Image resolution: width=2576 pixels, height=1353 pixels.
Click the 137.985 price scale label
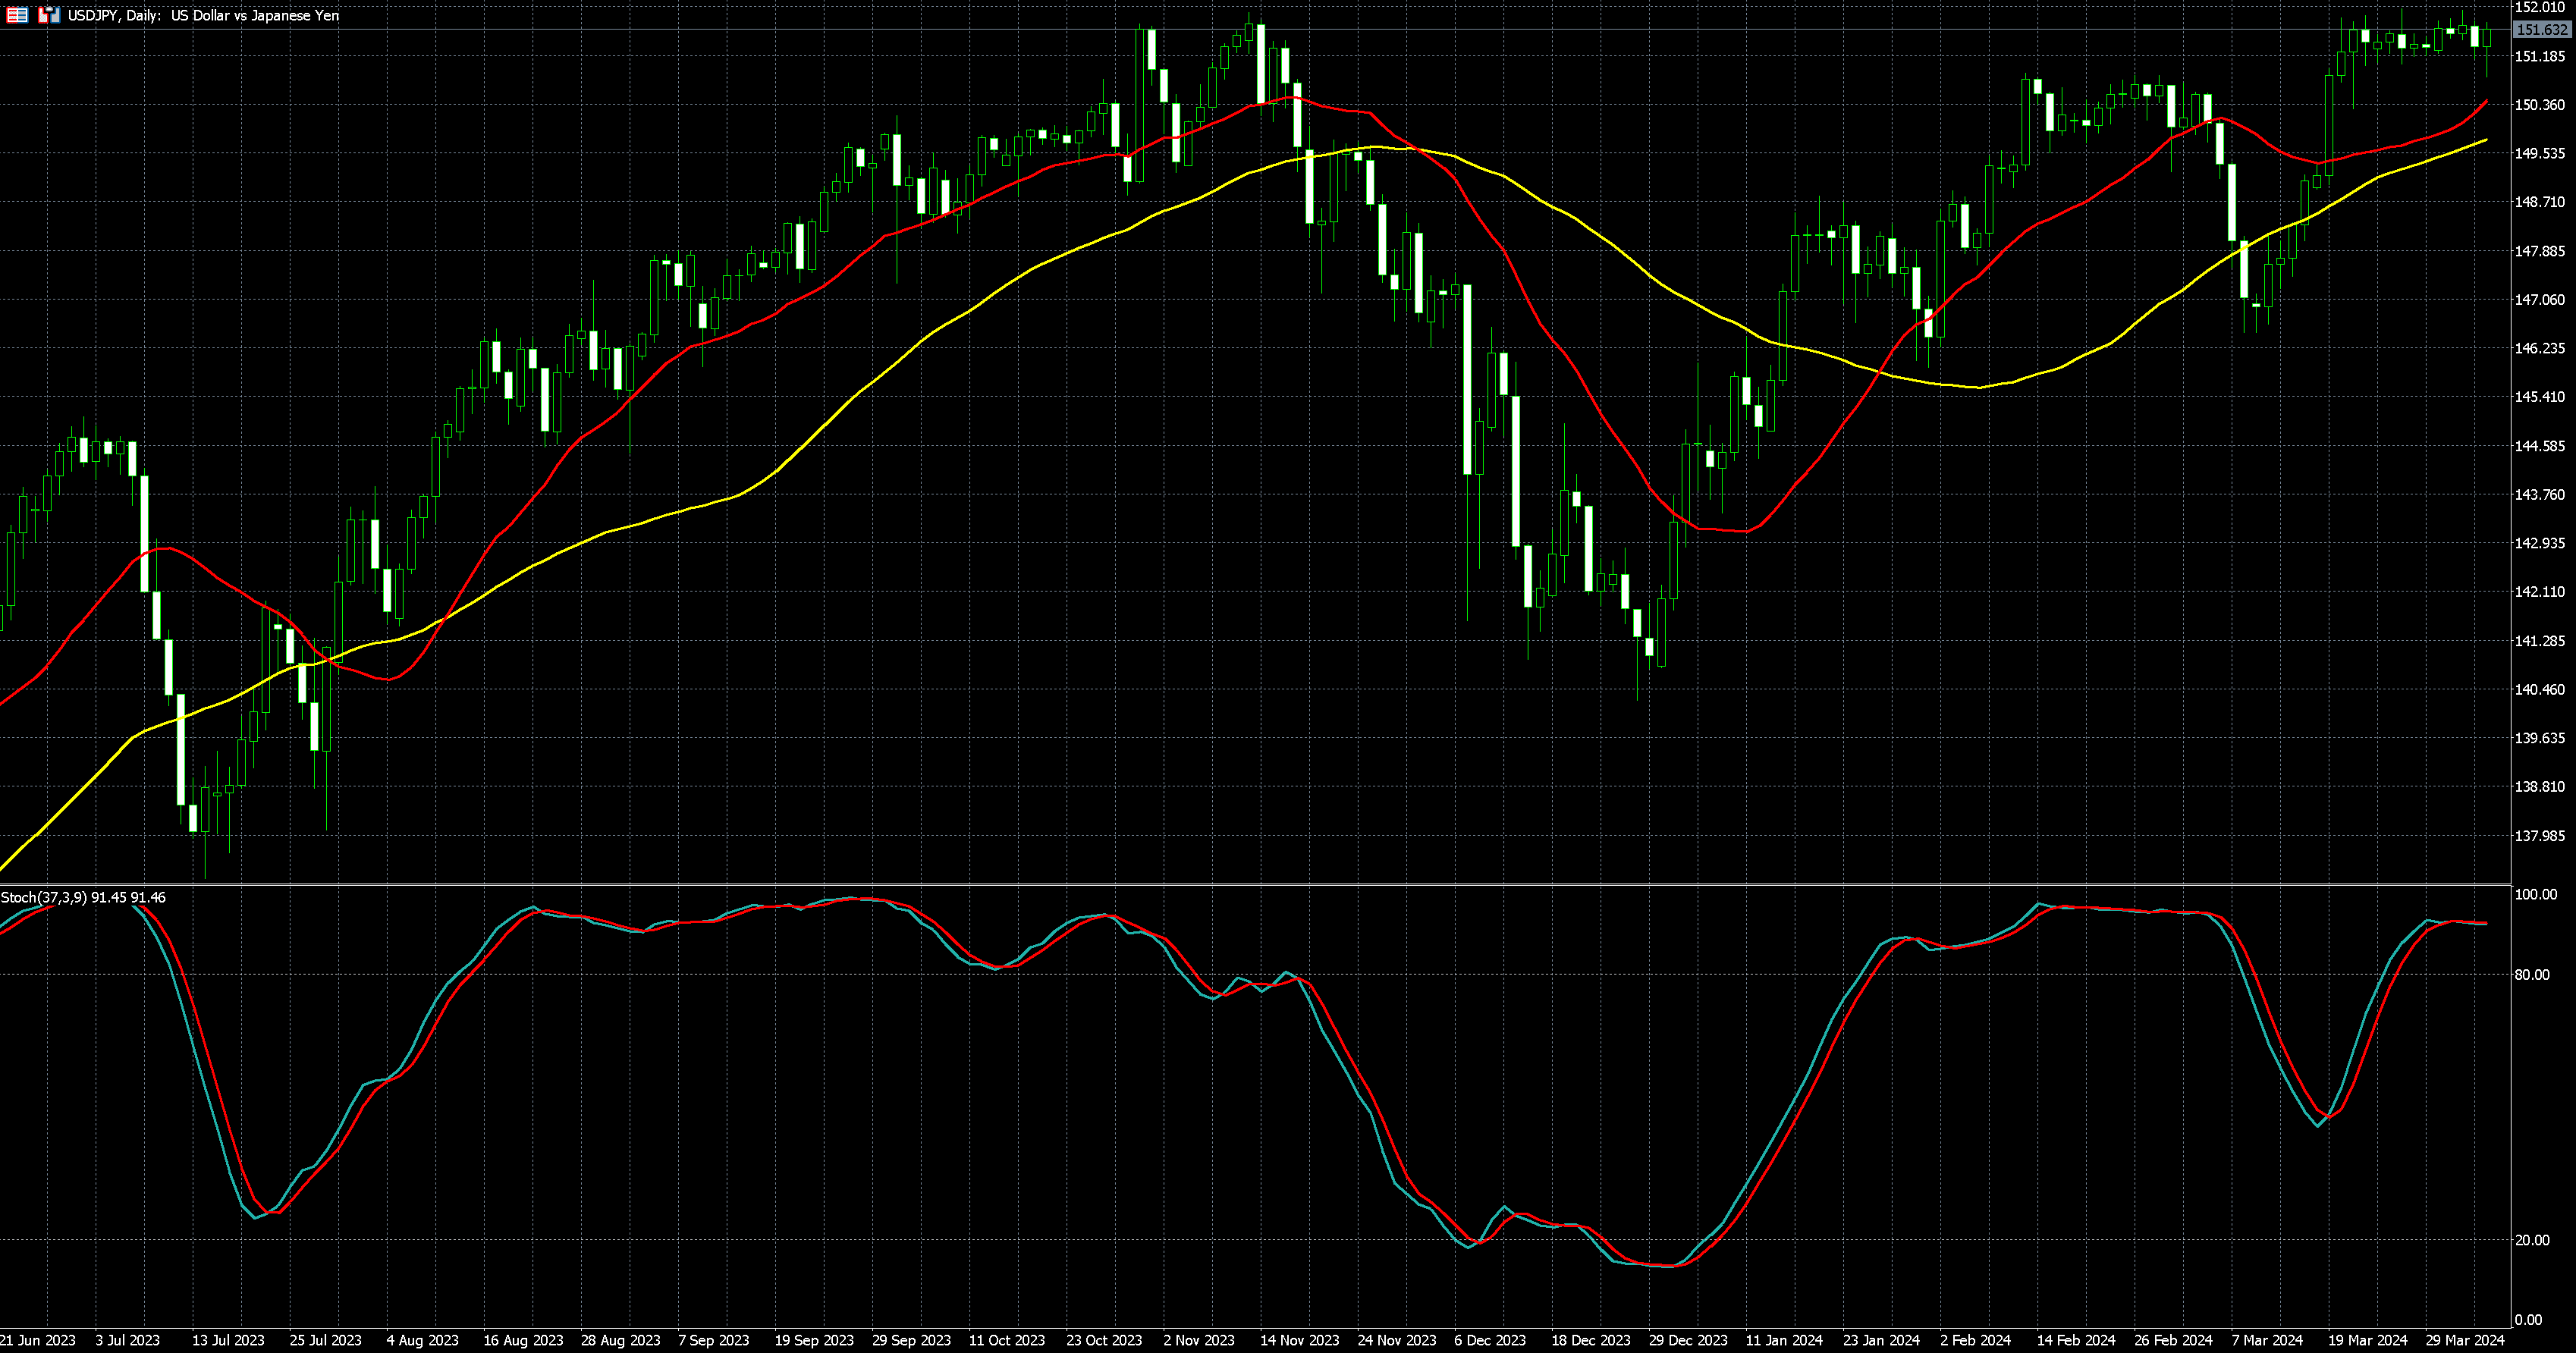[2540, 835]
